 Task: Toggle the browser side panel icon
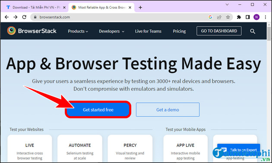coord(248,17)
